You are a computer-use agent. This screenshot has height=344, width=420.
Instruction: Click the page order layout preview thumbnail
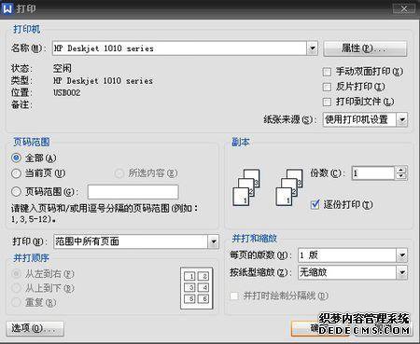click(197, 288)
